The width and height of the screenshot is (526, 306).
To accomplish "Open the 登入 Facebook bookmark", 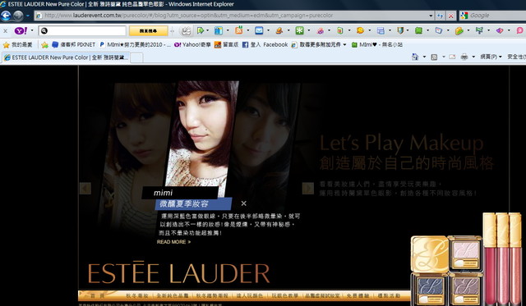I will tap(265, 44).
